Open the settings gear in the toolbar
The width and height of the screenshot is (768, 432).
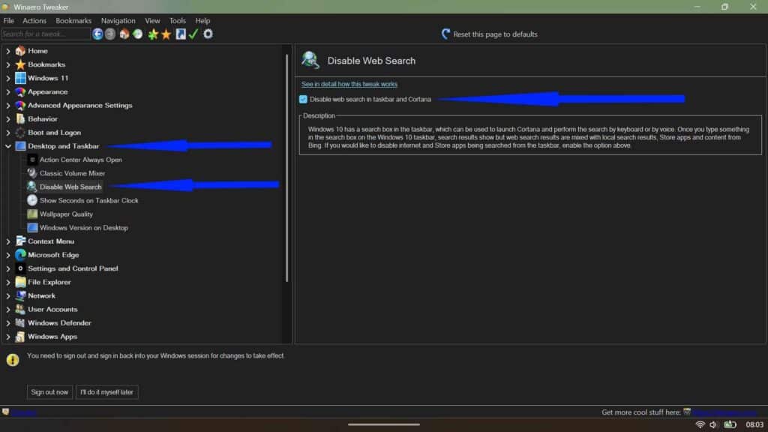(208, 34)
